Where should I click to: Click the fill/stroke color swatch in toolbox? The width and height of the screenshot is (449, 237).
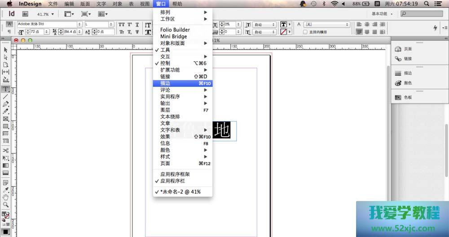(x=5, y=216)
